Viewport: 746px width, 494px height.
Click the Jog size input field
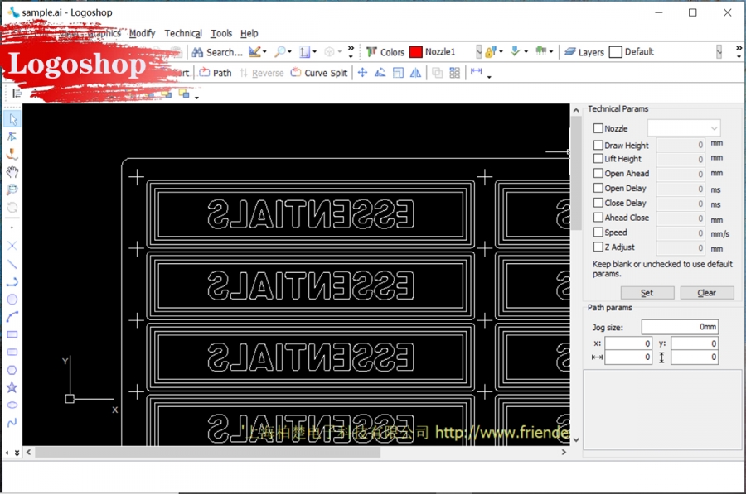coord(680,327)
